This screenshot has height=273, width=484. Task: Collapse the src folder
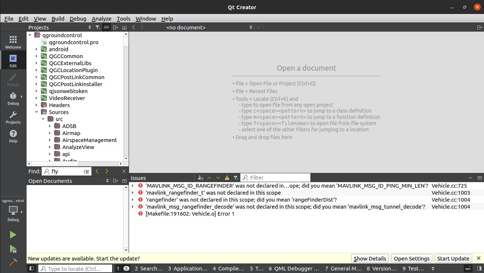(43, 119)
